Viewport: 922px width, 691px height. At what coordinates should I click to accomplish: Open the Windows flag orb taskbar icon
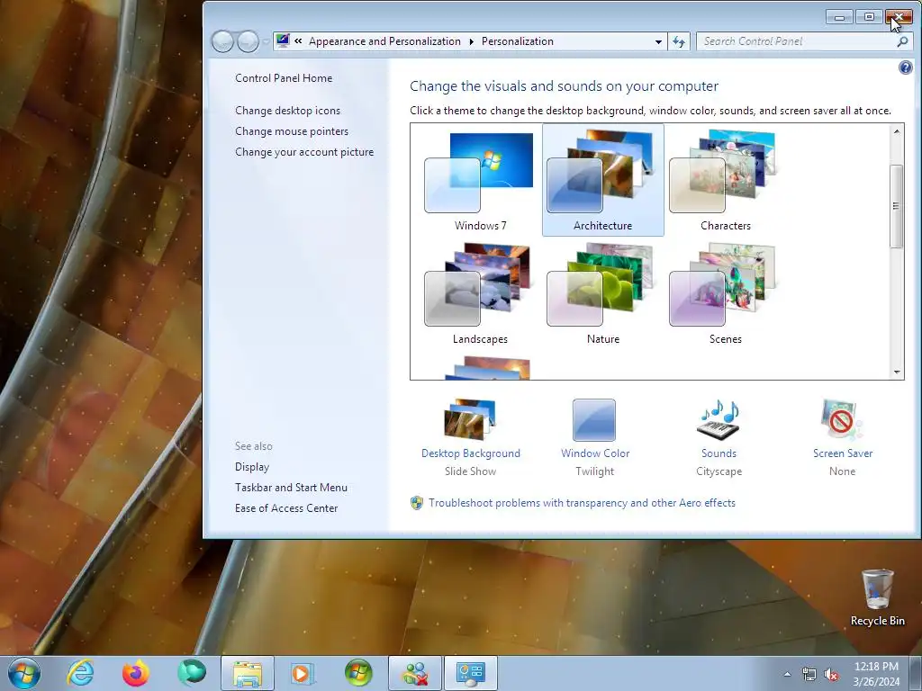coord(358,673)
